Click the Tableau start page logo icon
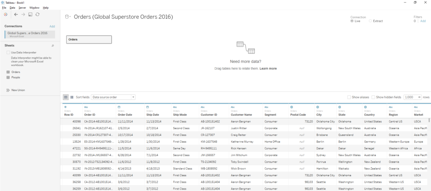 point(5,15)
